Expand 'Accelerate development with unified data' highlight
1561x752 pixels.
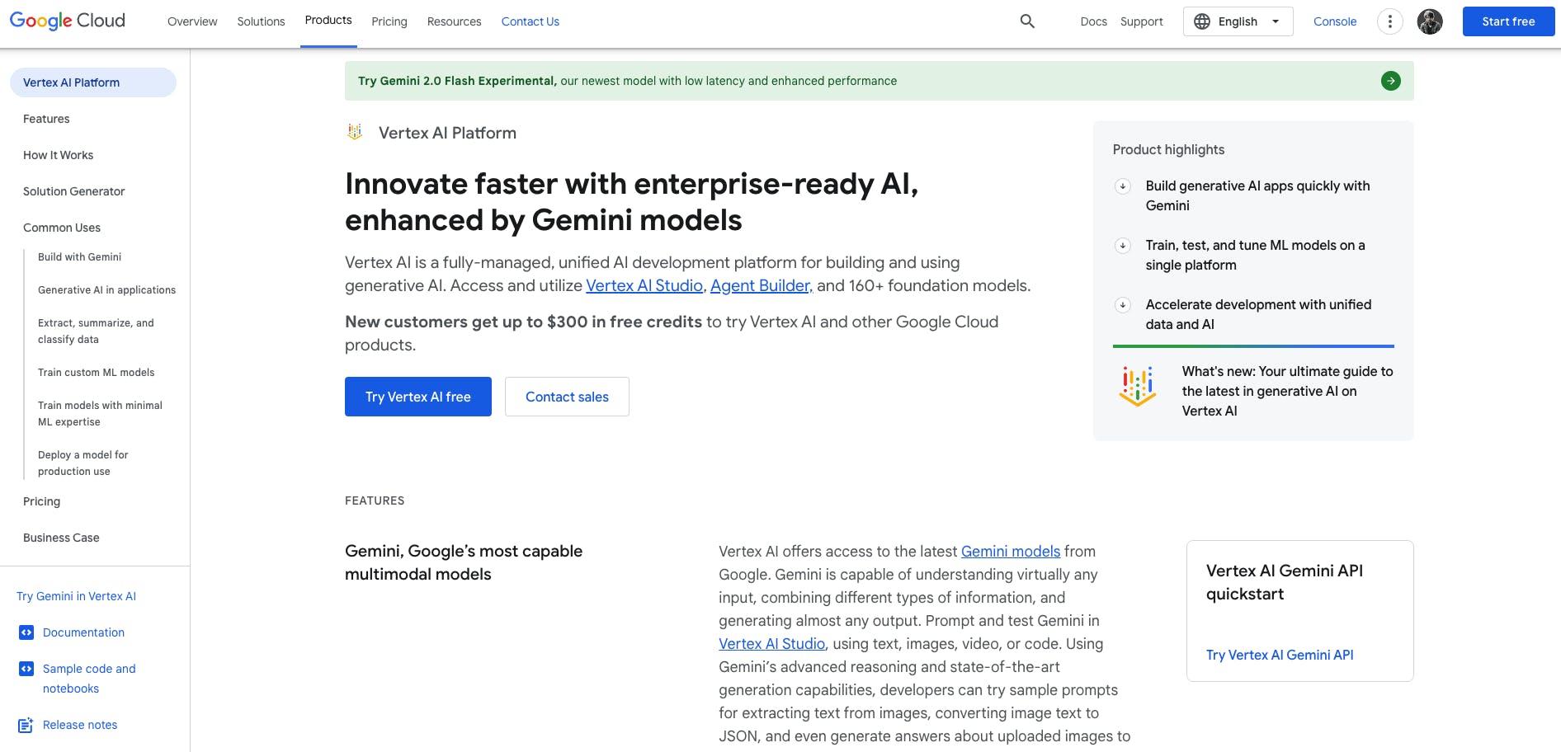(1123, 305)
